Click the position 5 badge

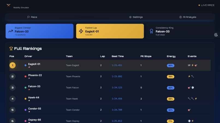[13, 110]
